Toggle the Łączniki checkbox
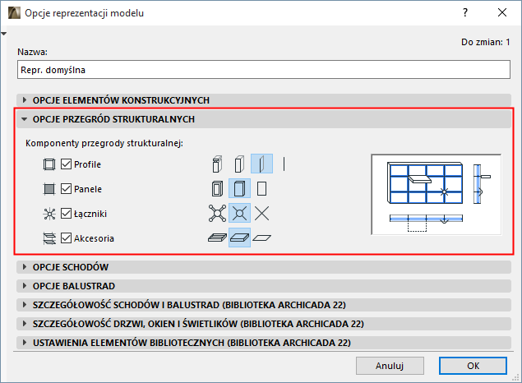The width and height of the screenshot is (522, 383). point(66,214)
